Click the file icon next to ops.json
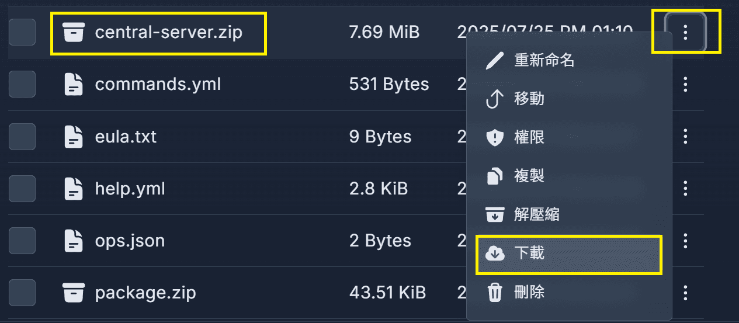This screenshot has width=739, height=323. 74,241
